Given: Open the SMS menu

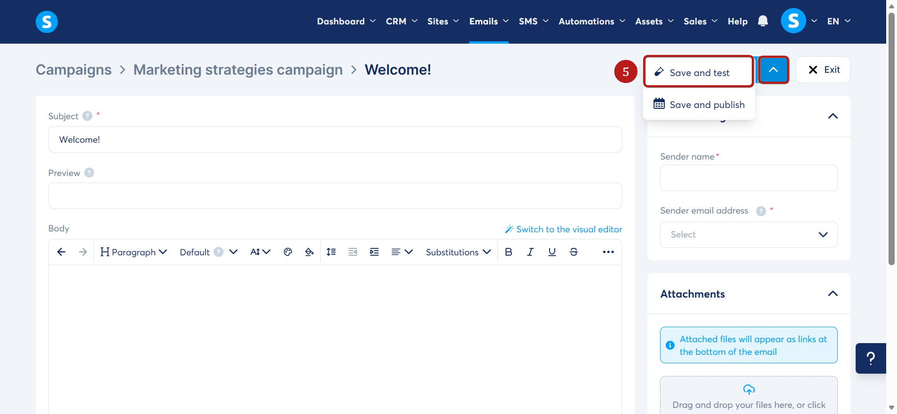Looking at the screenshot, I should coord(534,21).
